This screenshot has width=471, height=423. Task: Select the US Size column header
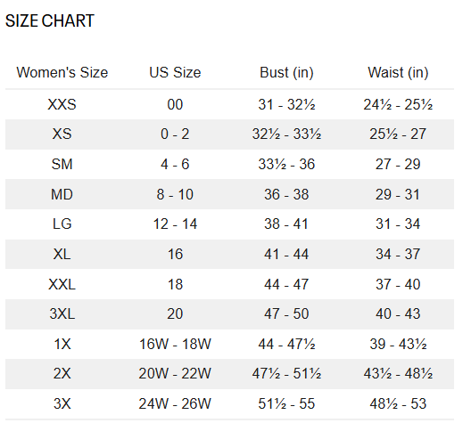click(x=175, y=72)
